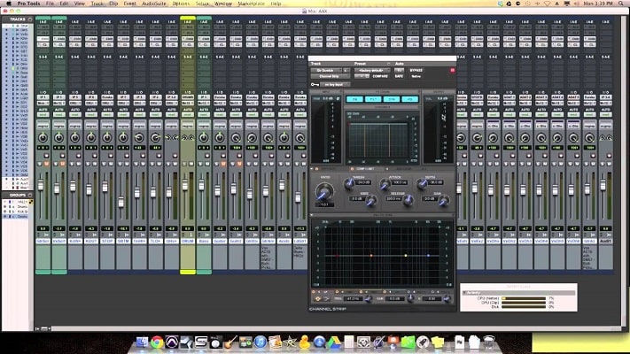Click the DRUM channel volume fader
This screenshot has width=630, height=354.
(185, 185)
